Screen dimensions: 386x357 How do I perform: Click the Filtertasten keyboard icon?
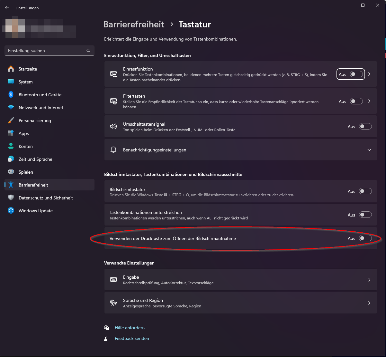click(113, 101)
